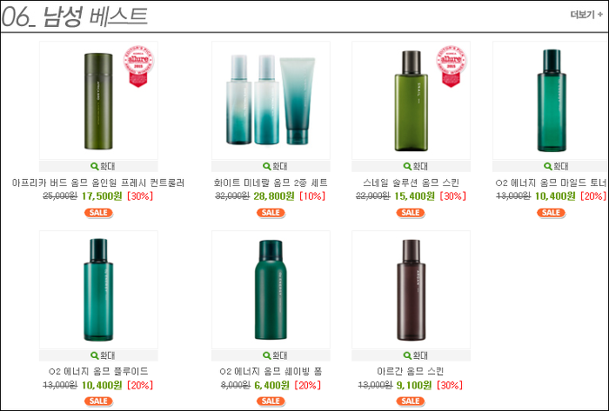Click the SALE badge under 아프리카 버드 옴므

(98, 213)
